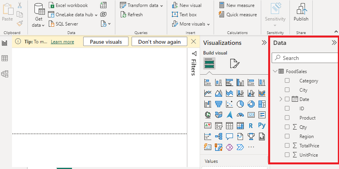The image size is (339, 169).
Task: Choose the donut chart visual
Action: (x=251, y=104)
